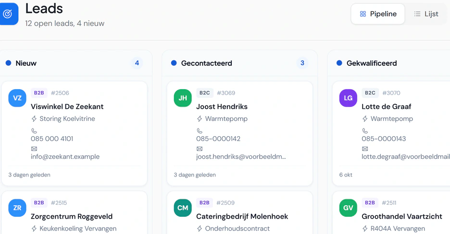Click the phone icon on Lotte de Graaf card
Image resolution: width=450 pixels, height=234 pixels.
pos(365,131)
